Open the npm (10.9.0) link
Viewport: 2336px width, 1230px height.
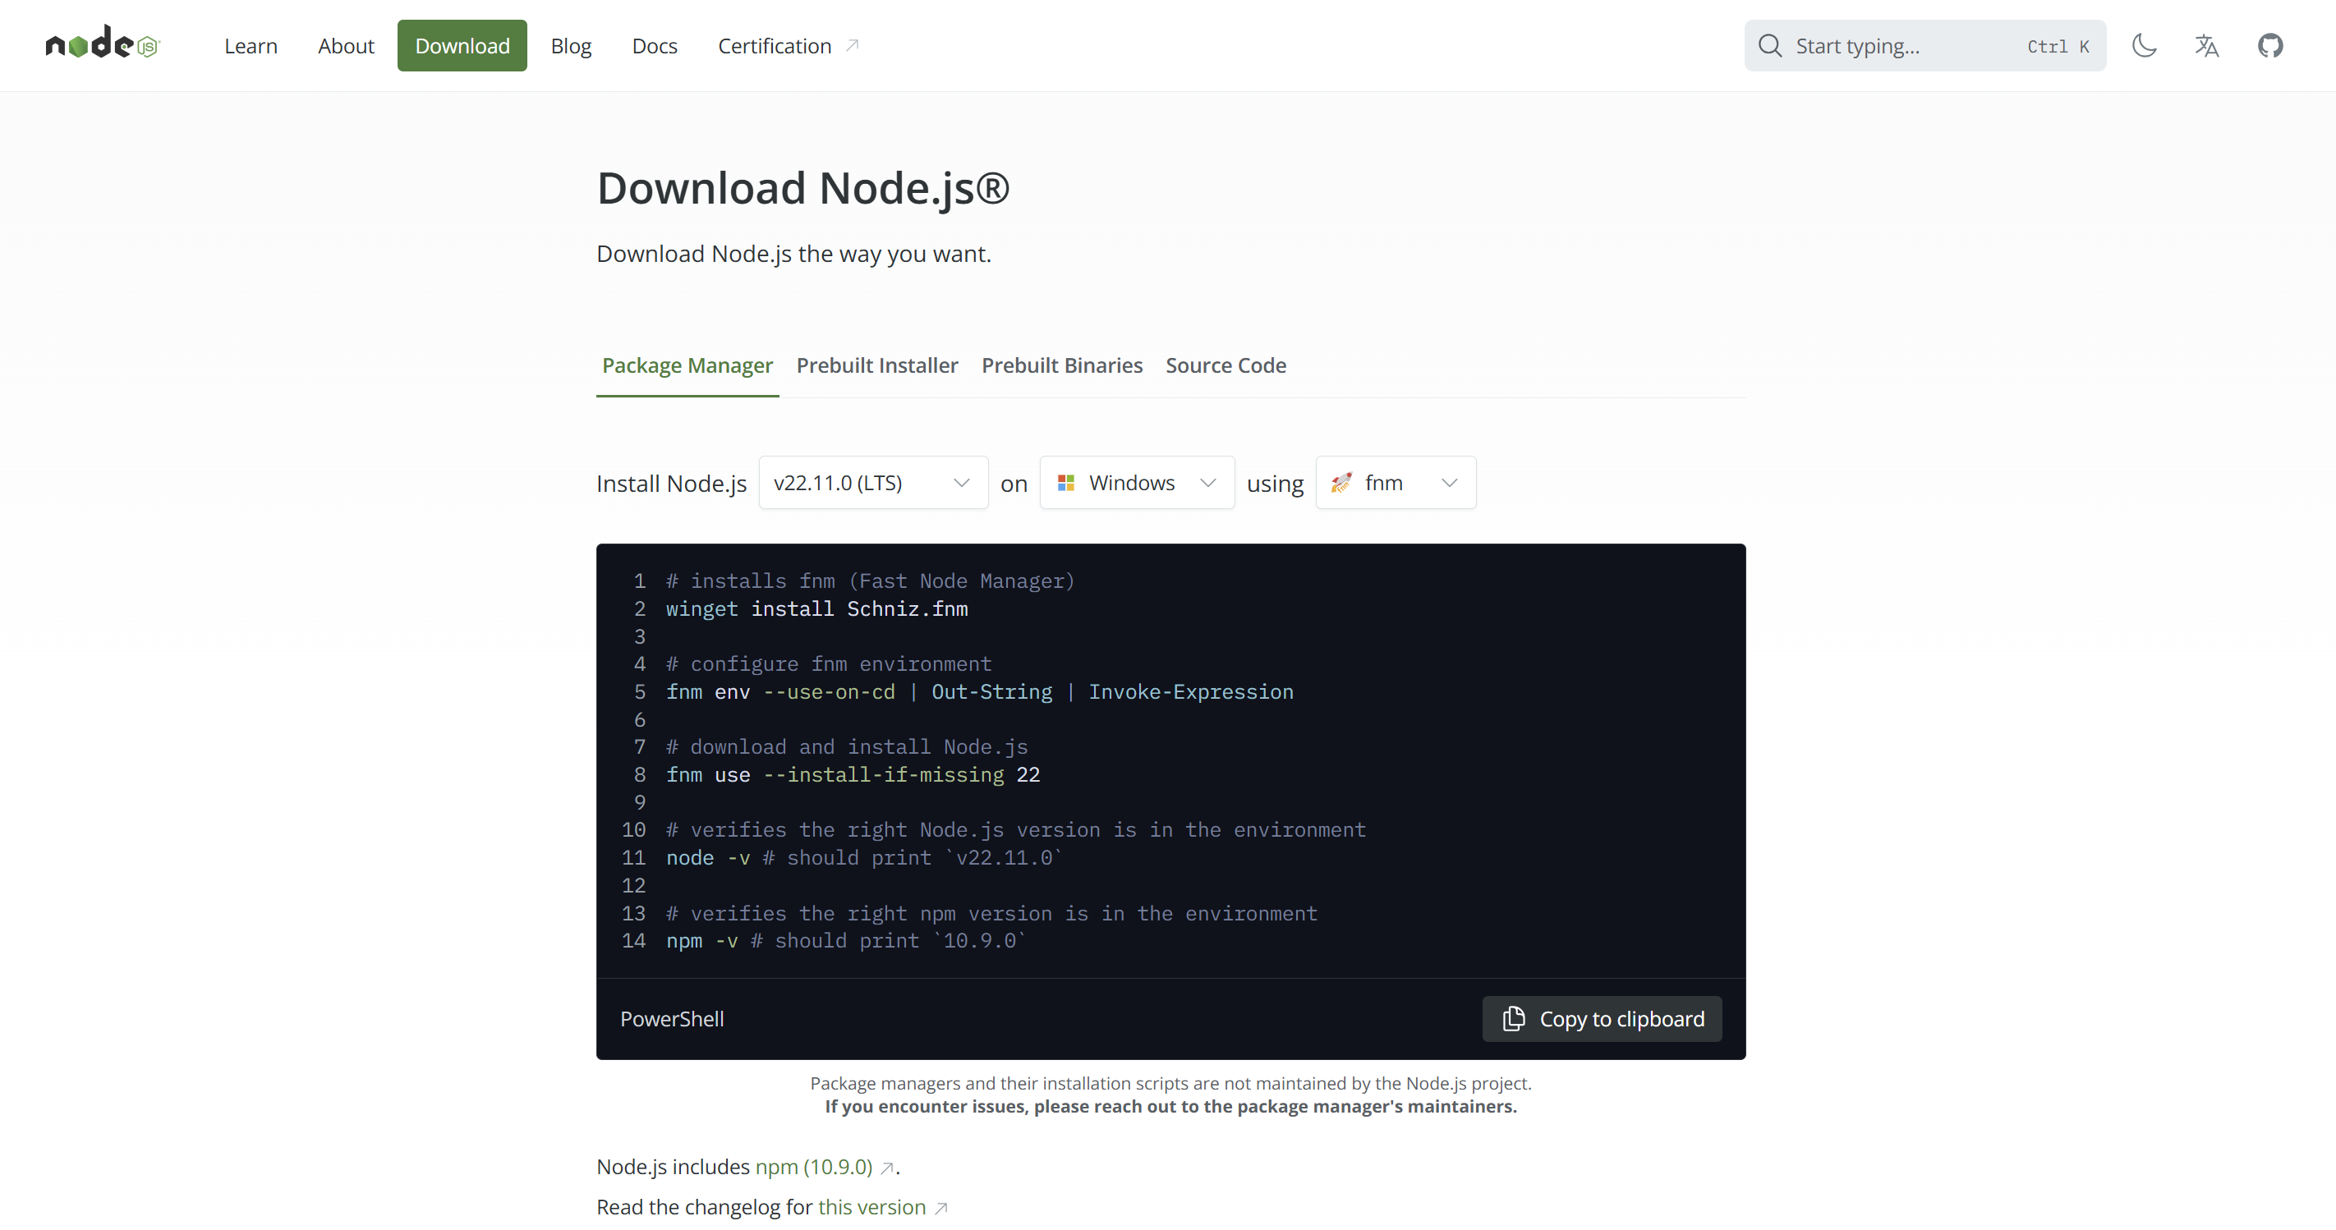click(813, 1167)
